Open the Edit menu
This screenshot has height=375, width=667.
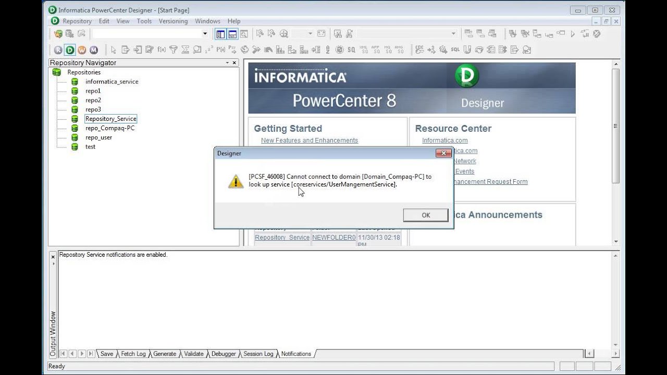pos(104,21)
